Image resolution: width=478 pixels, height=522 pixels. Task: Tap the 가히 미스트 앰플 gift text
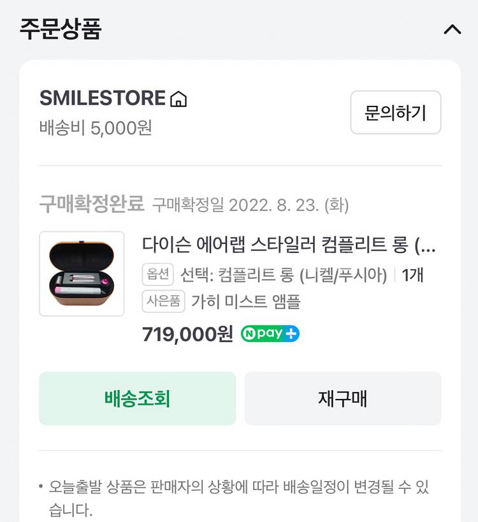246,301
